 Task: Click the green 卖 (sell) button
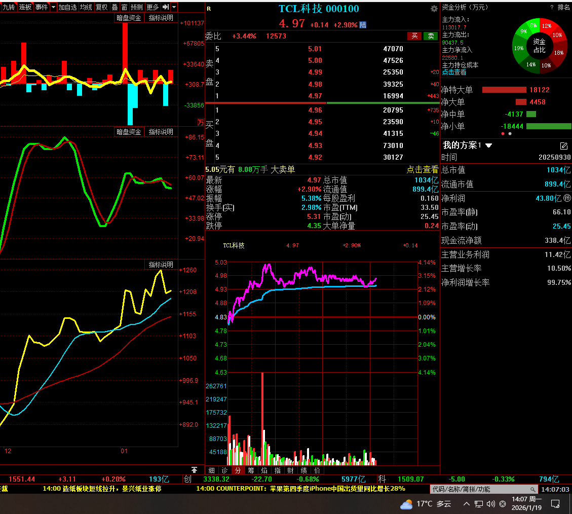431,36
